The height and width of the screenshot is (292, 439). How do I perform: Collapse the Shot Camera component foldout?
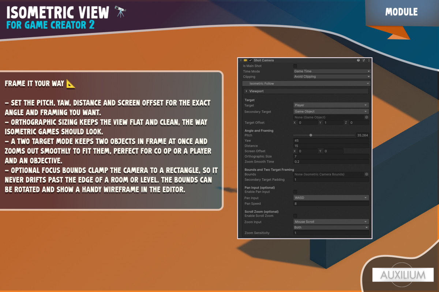pos(241,60)
